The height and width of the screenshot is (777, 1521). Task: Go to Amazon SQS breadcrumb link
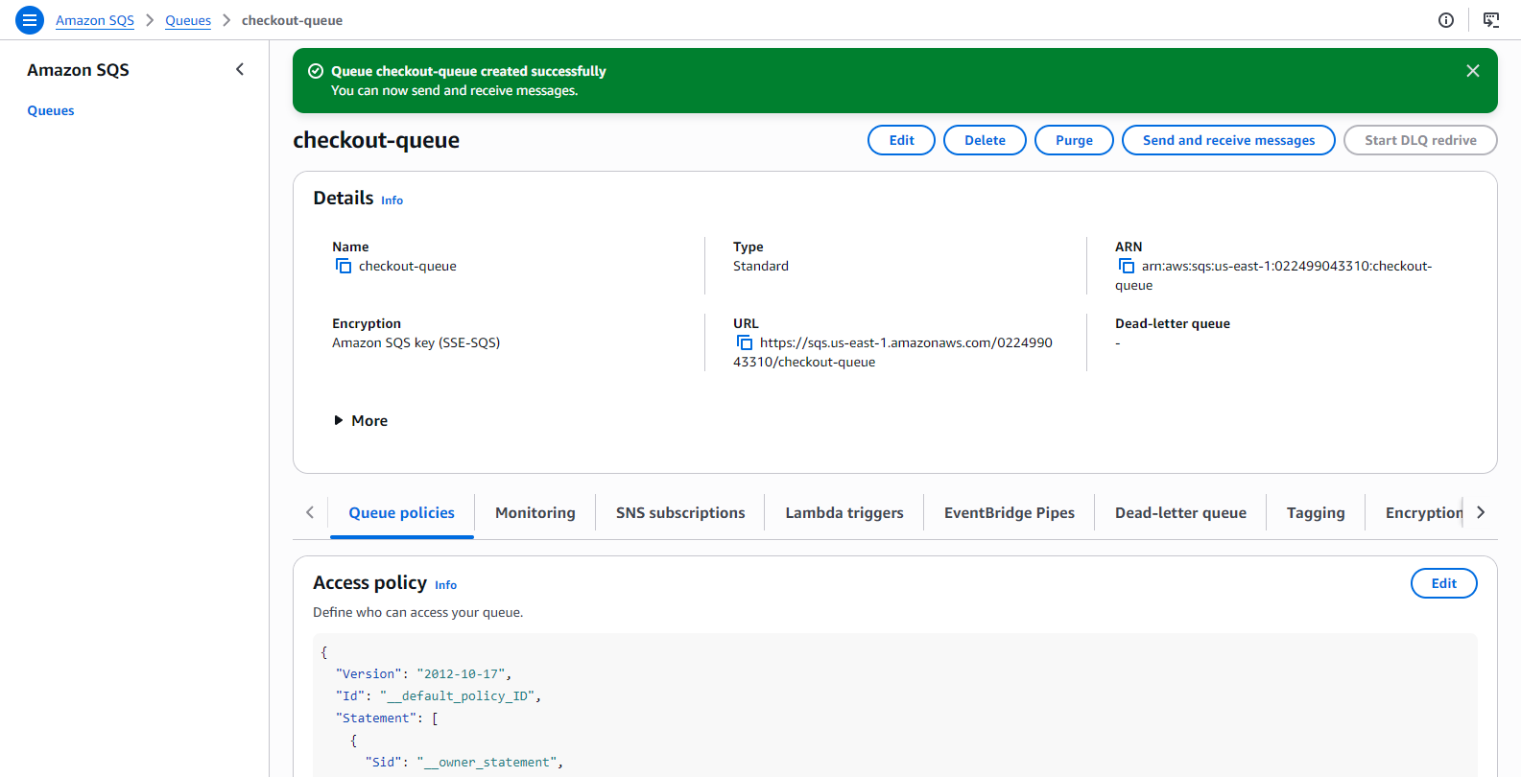[95, 20]
